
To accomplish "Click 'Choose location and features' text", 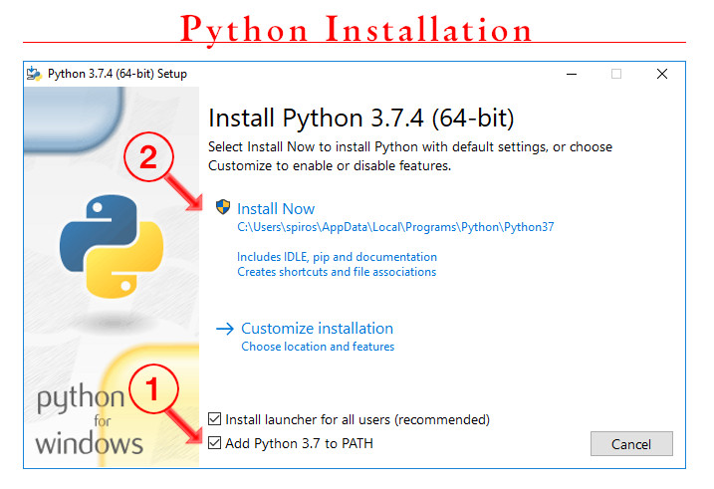I will pyautogui.click(x=318, y=347).
